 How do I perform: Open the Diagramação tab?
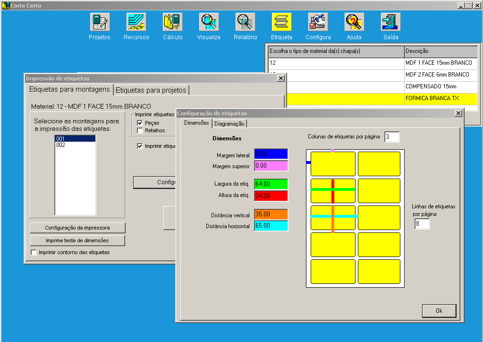[229, 123]
